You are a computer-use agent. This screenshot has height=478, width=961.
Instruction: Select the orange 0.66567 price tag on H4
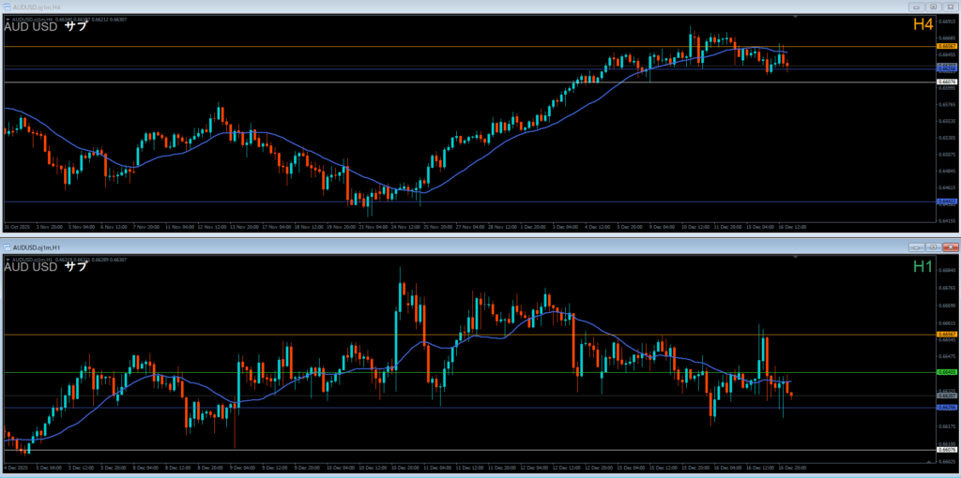[946, 46]
